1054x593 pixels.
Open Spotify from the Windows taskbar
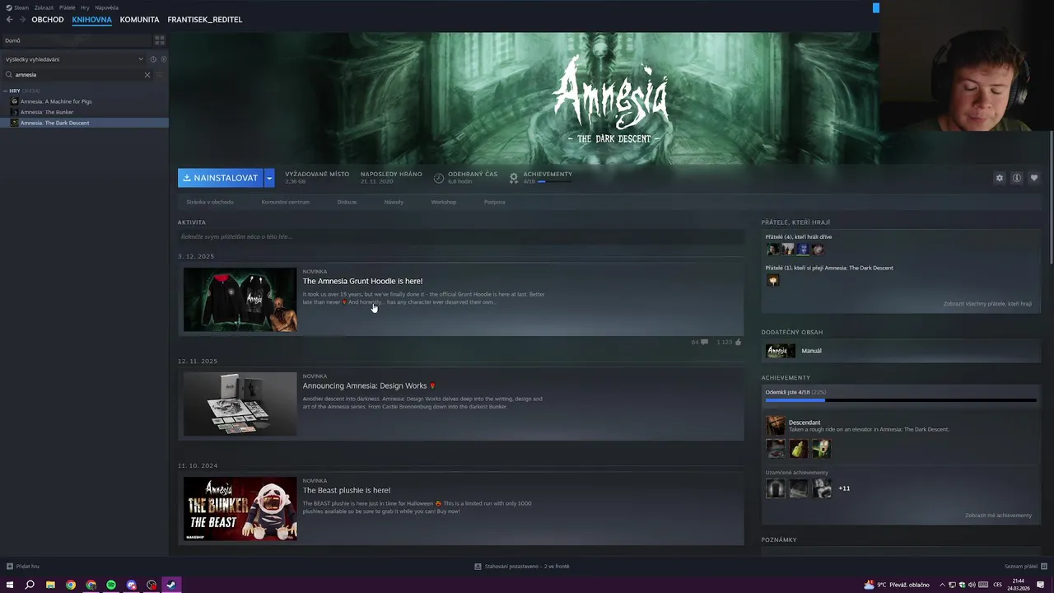pyautogui.click(x=111, y=585)
